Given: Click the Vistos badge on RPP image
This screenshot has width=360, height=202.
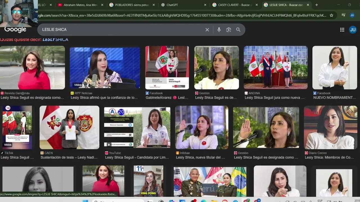Looking at the screenshot, I should tap(78, 85).
